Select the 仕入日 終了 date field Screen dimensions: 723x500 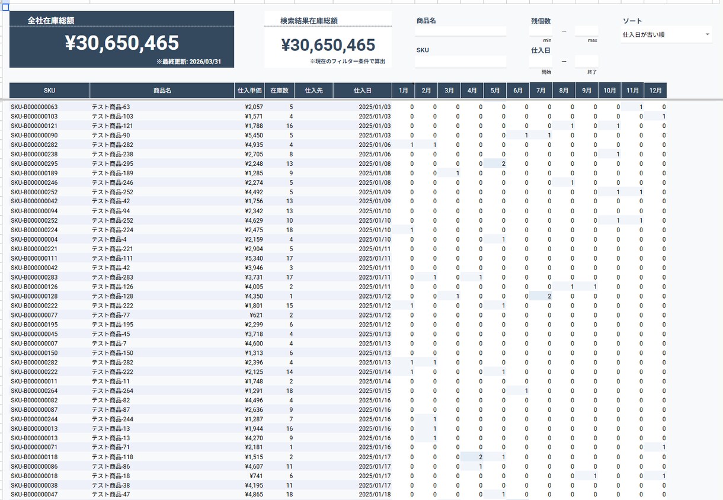[586, 62]
